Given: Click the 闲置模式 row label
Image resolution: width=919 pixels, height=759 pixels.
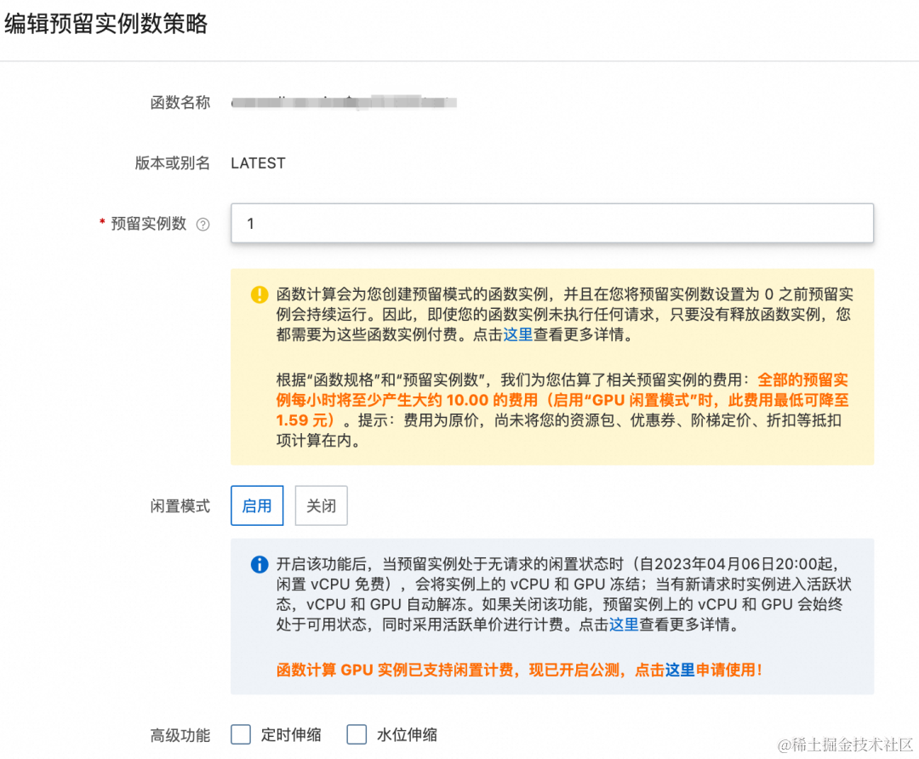Looking at the screenshot, I should tap(180, 505).
